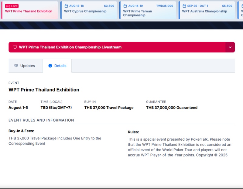Image resolution: width=243 pixels, height=189 pixels.
Task: Open WPT Cyprus Championship event title
Action: coord(85,11)
